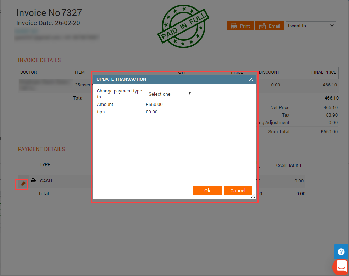Screen dimensions: 349x276
Task: Click the pencil edit icon beside CASH payment
Action: (23, 184)
